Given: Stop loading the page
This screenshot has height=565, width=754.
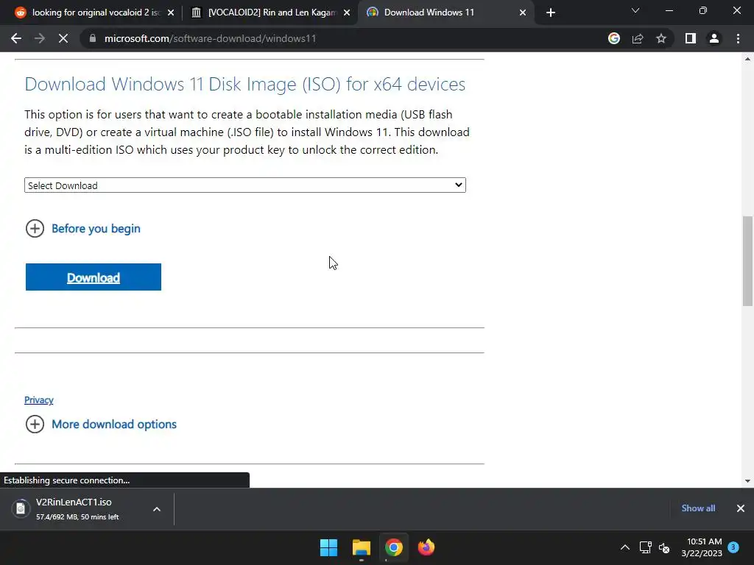Looking at the screenshot, I should coord(63,38).
